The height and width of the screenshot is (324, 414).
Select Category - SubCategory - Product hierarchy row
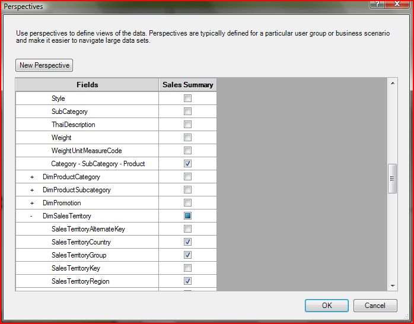87,163
